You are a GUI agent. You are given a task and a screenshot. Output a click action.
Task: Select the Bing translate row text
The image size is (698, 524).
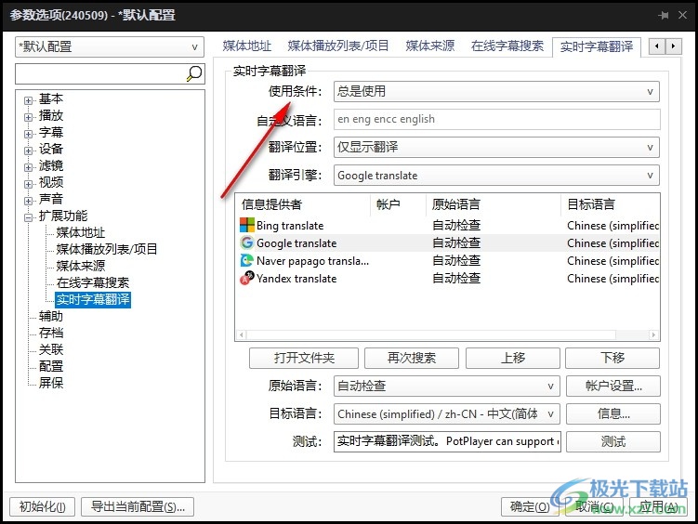[290, 226]
